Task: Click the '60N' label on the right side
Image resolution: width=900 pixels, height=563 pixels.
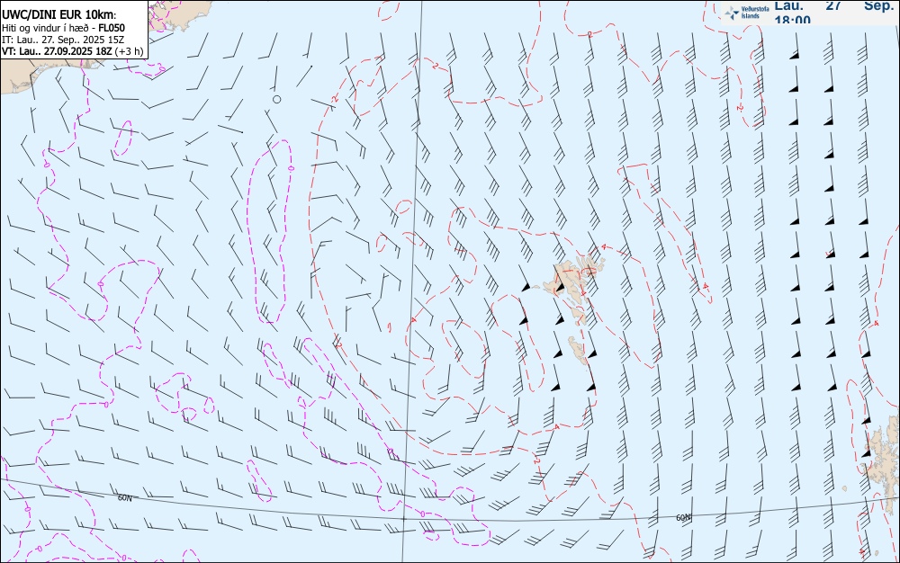Action: coord(683,518)
